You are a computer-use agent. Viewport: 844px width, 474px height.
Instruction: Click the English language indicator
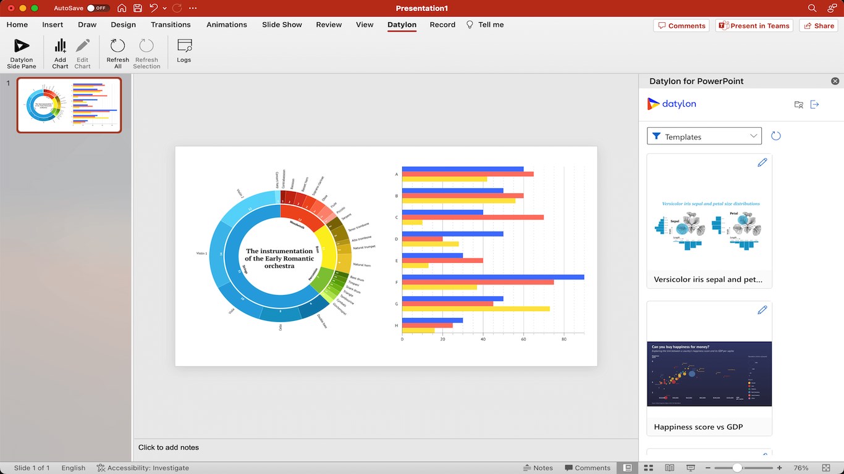coord(73,468)
